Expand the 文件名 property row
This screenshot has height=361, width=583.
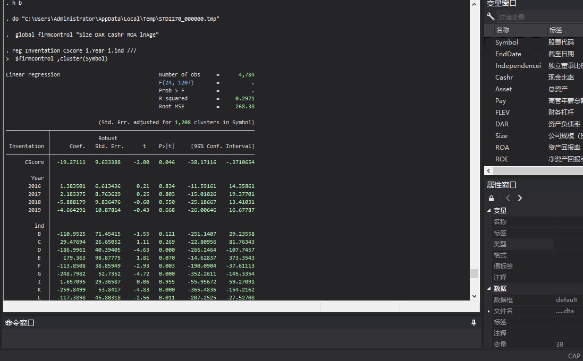(488, 311)
